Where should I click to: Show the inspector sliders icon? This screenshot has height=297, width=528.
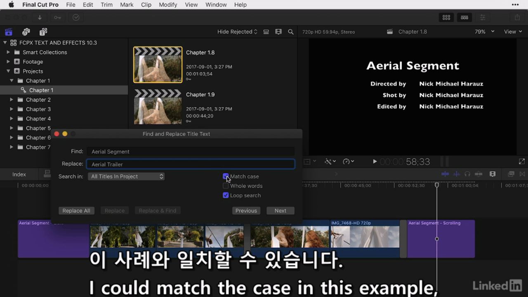pos(482,17)
